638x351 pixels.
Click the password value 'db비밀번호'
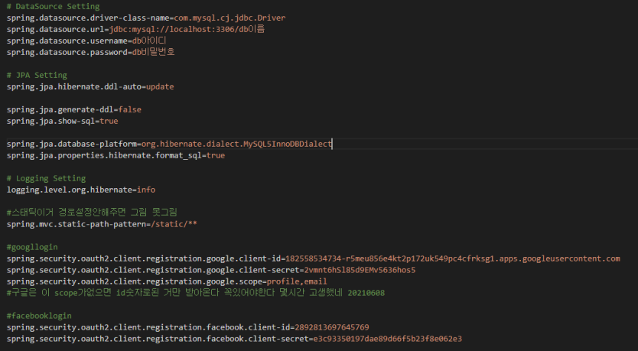coord(154,52)
